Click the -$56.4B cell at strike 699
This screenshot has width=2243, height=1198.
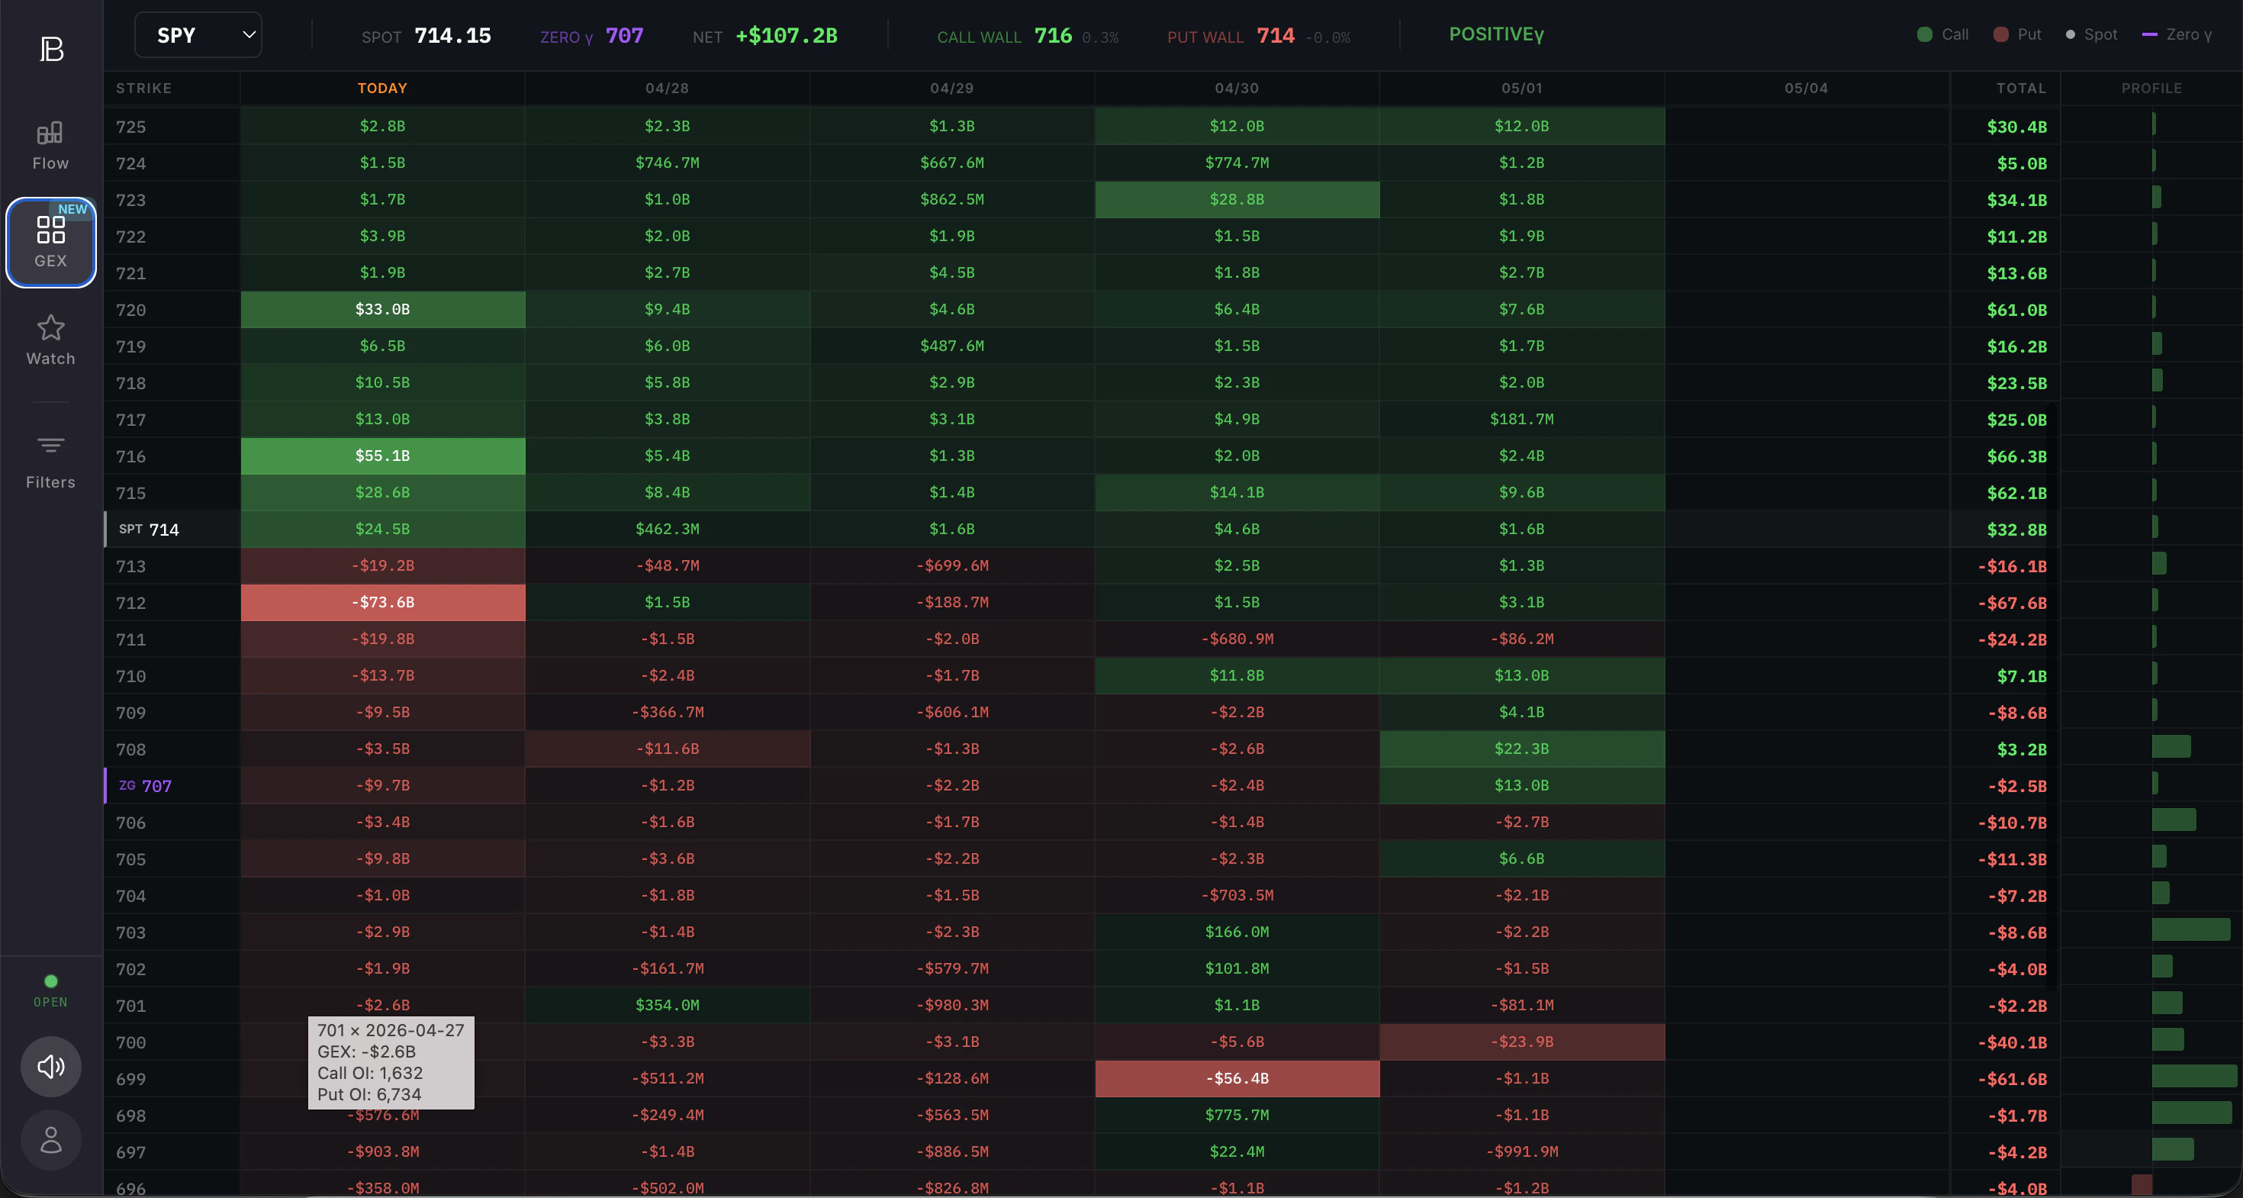1237,1079
